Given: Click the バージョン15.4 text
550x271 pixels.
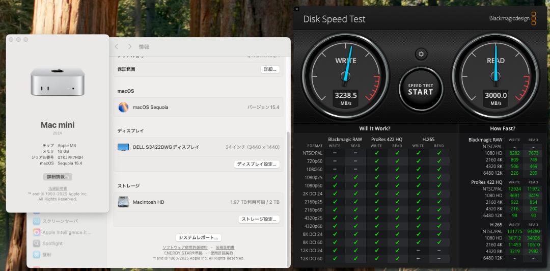Looking at the screenshot, I should (x=263, y=107).
